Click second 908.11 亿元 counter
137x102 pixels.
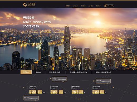coord(58,92)
